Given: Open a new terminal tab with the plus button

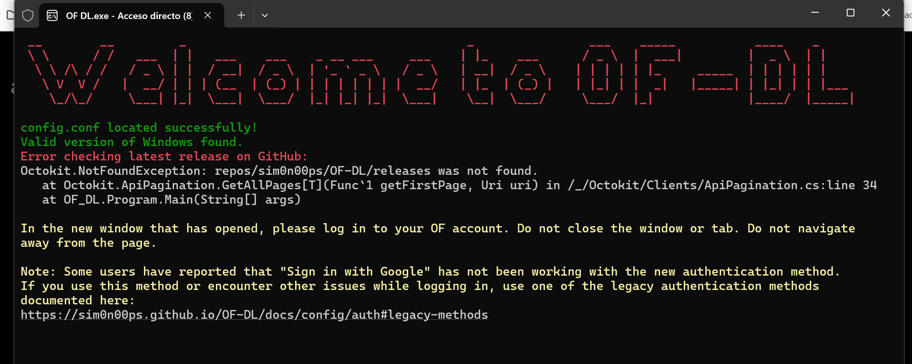Looking at the screenshot, I should tap(241, 15).
